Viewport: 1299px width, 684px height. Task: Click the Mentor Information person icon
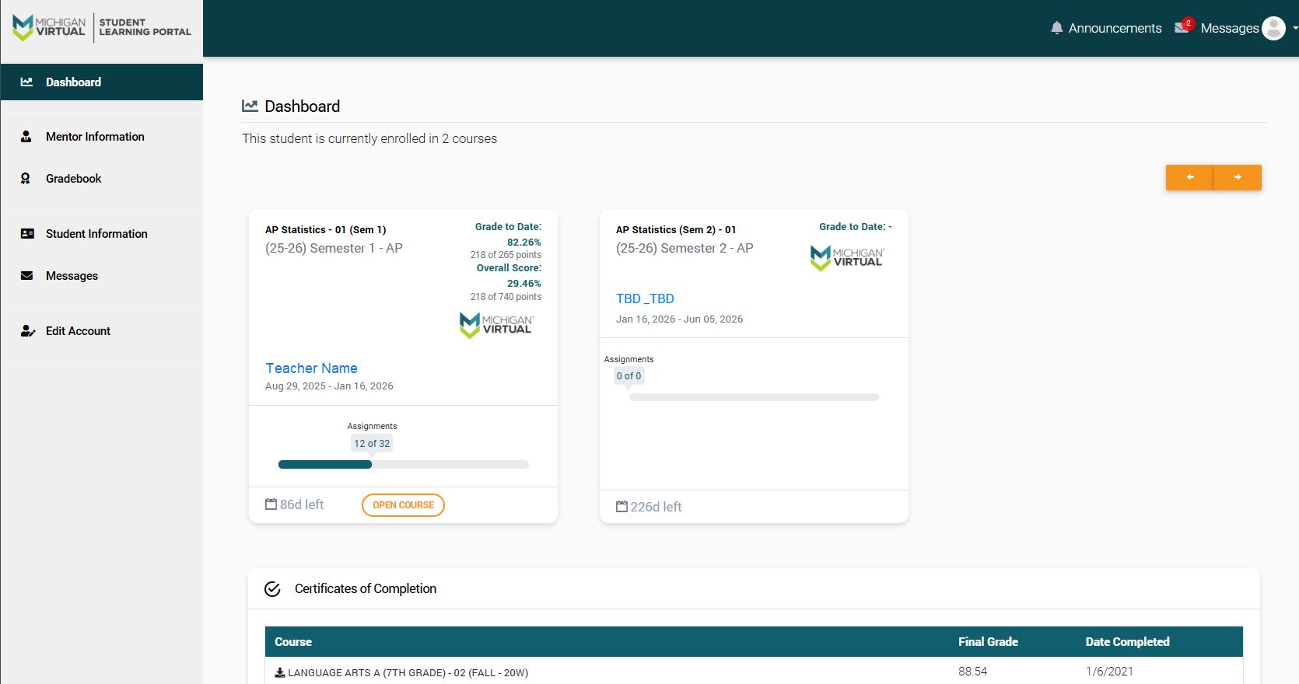click(x=26, y=136)
